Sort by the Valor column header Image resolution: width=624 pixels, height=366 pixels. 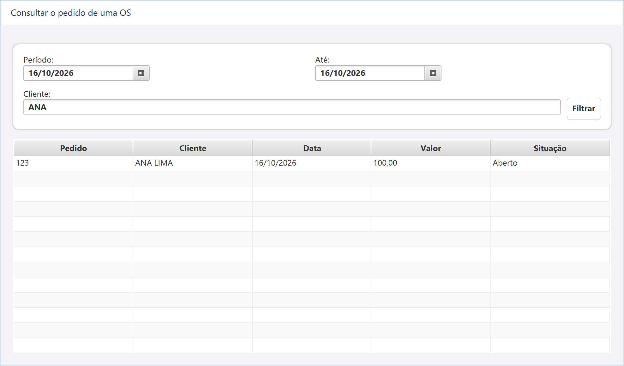431,148
